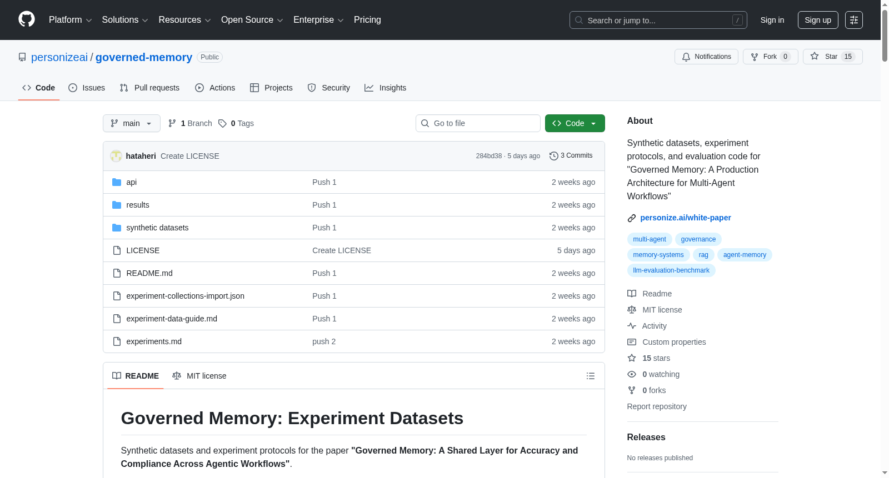Image resolution: width=889 pixels, height=478 pixels.
Task: Click the pulse icon next to Activity
Action: tap(632, 326)
